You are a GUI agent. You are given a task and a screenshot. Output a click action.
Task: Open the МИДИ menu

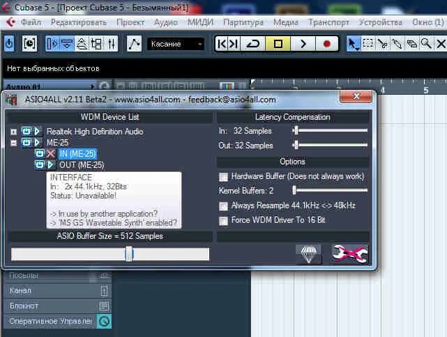pyautogui.click(x=200, y=22)
